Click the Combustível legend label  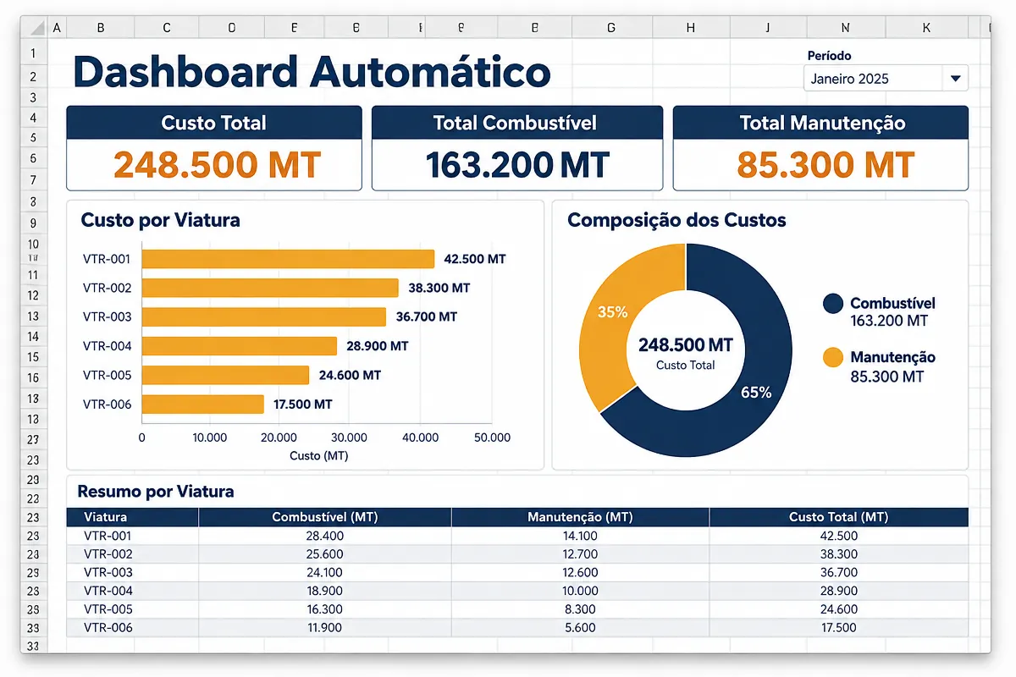[892, 303]
